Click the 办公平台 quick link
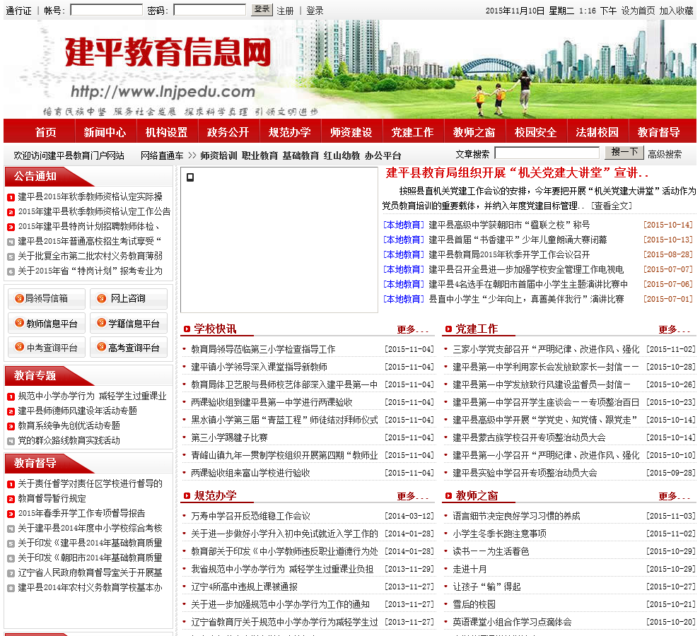This screenshot has height=636, width=700. click(x=383, y=155)
